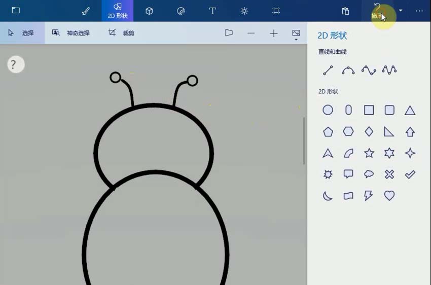431x285 pixels.
Task: Zoom out with the minus button
Action: (x=251, y=33)
